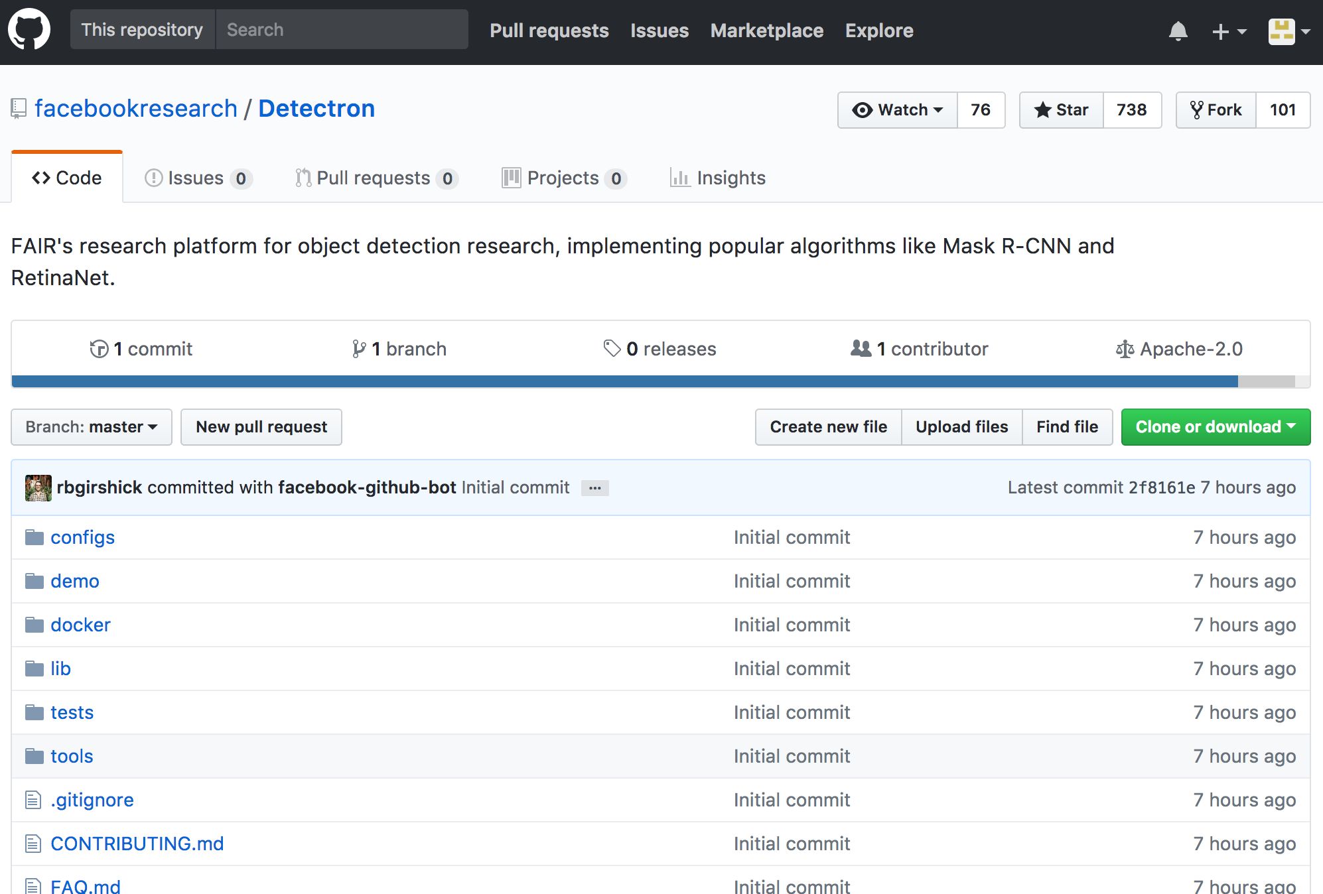1323x894 pixels.
Task: Expand commit message with ellipsis button
Action: 594,488
